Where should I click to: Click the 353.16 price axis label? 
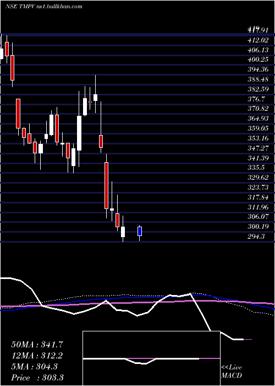click(x=258, y=138)
